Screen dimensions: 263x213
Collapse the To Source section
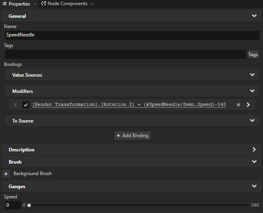252,121
